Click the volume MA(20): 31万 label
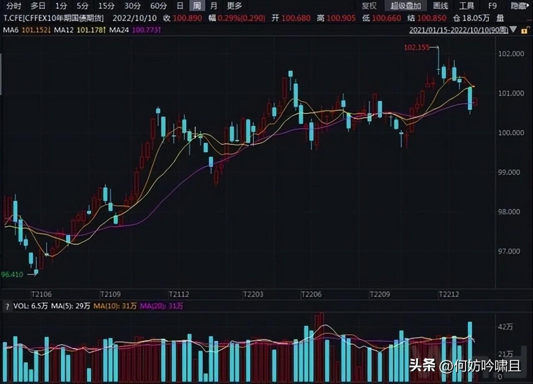The width and height of the screenshot is (533, 384). (162, 306)
